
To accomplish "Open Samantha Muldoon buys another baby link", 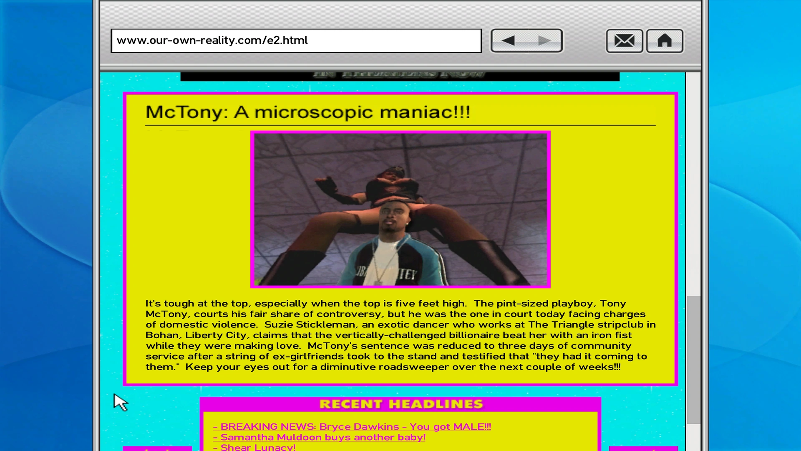I will pos(319,437).
